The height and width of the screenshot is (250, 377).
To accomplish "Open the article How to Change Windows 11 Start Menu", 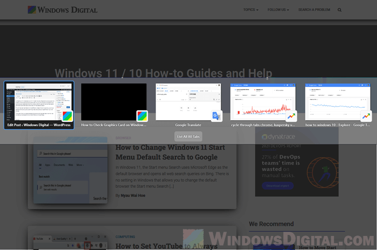I will click(170, 152).
